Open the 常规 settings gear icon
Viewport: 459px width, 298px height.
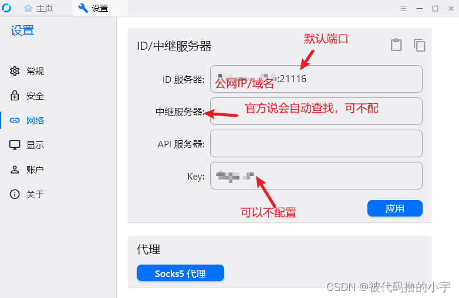tap(15, 71)
